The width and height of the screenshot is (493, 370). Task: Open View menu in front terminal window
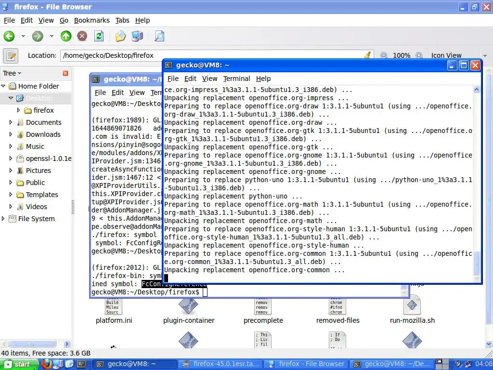pos(210,79)
